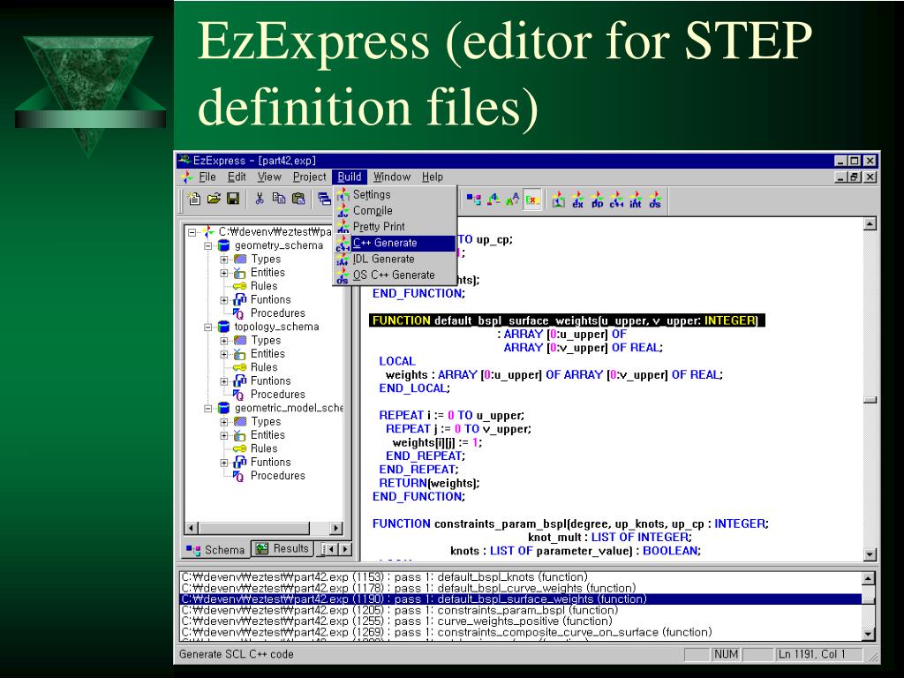This screenshot has height=678, width=904.
Task: Click the tab strip scroll-left arrow
Action: tap(330, 549)
